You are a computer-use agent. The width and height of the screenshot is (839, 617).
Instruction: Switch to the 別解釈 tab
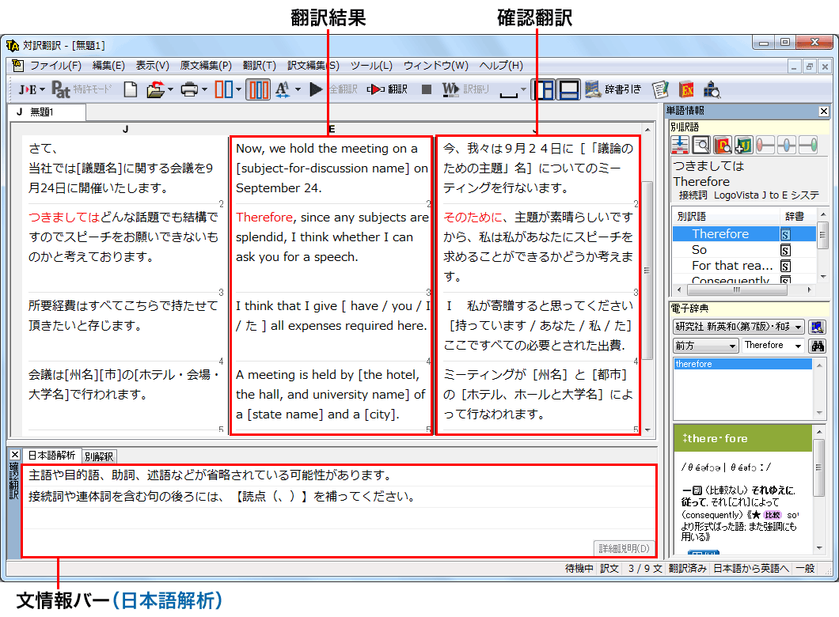click(99, 456)
